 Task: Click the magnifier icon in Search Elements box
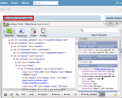[x=82, y=30]
